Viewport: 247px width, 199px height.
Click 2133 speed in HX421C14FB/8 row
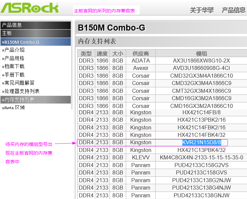(102, 113)
